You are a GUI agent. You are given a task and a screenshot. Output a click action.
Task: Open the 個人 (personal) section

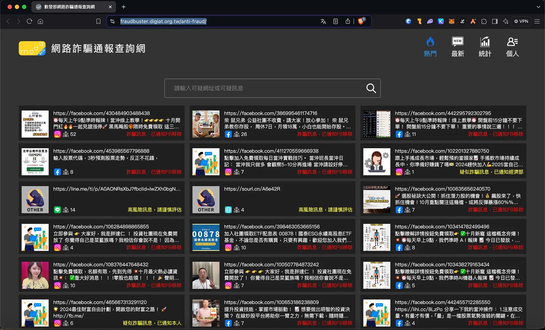click(512, 47)
